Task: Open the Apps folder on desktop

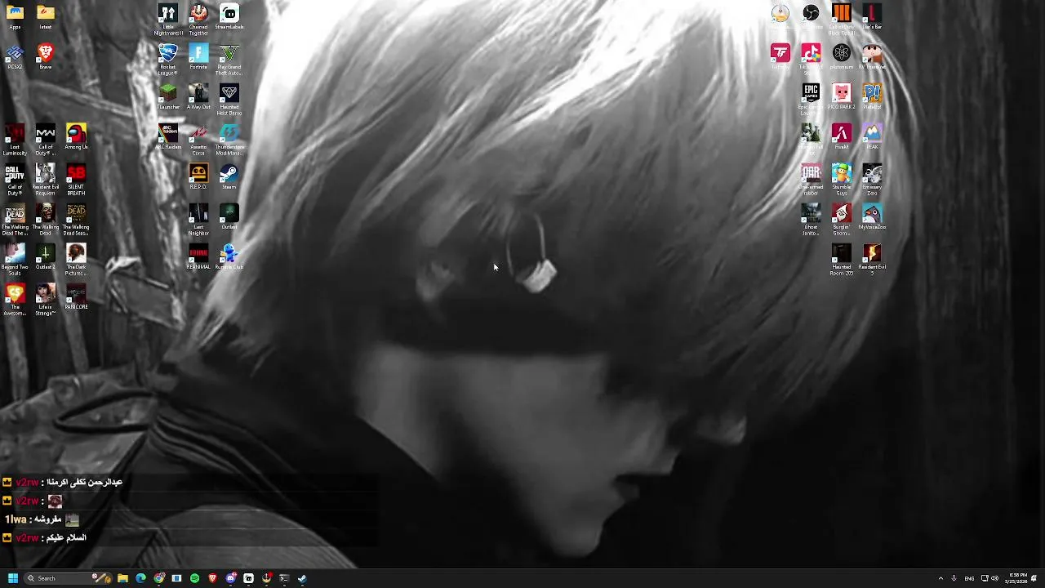Action: point(15,16)
